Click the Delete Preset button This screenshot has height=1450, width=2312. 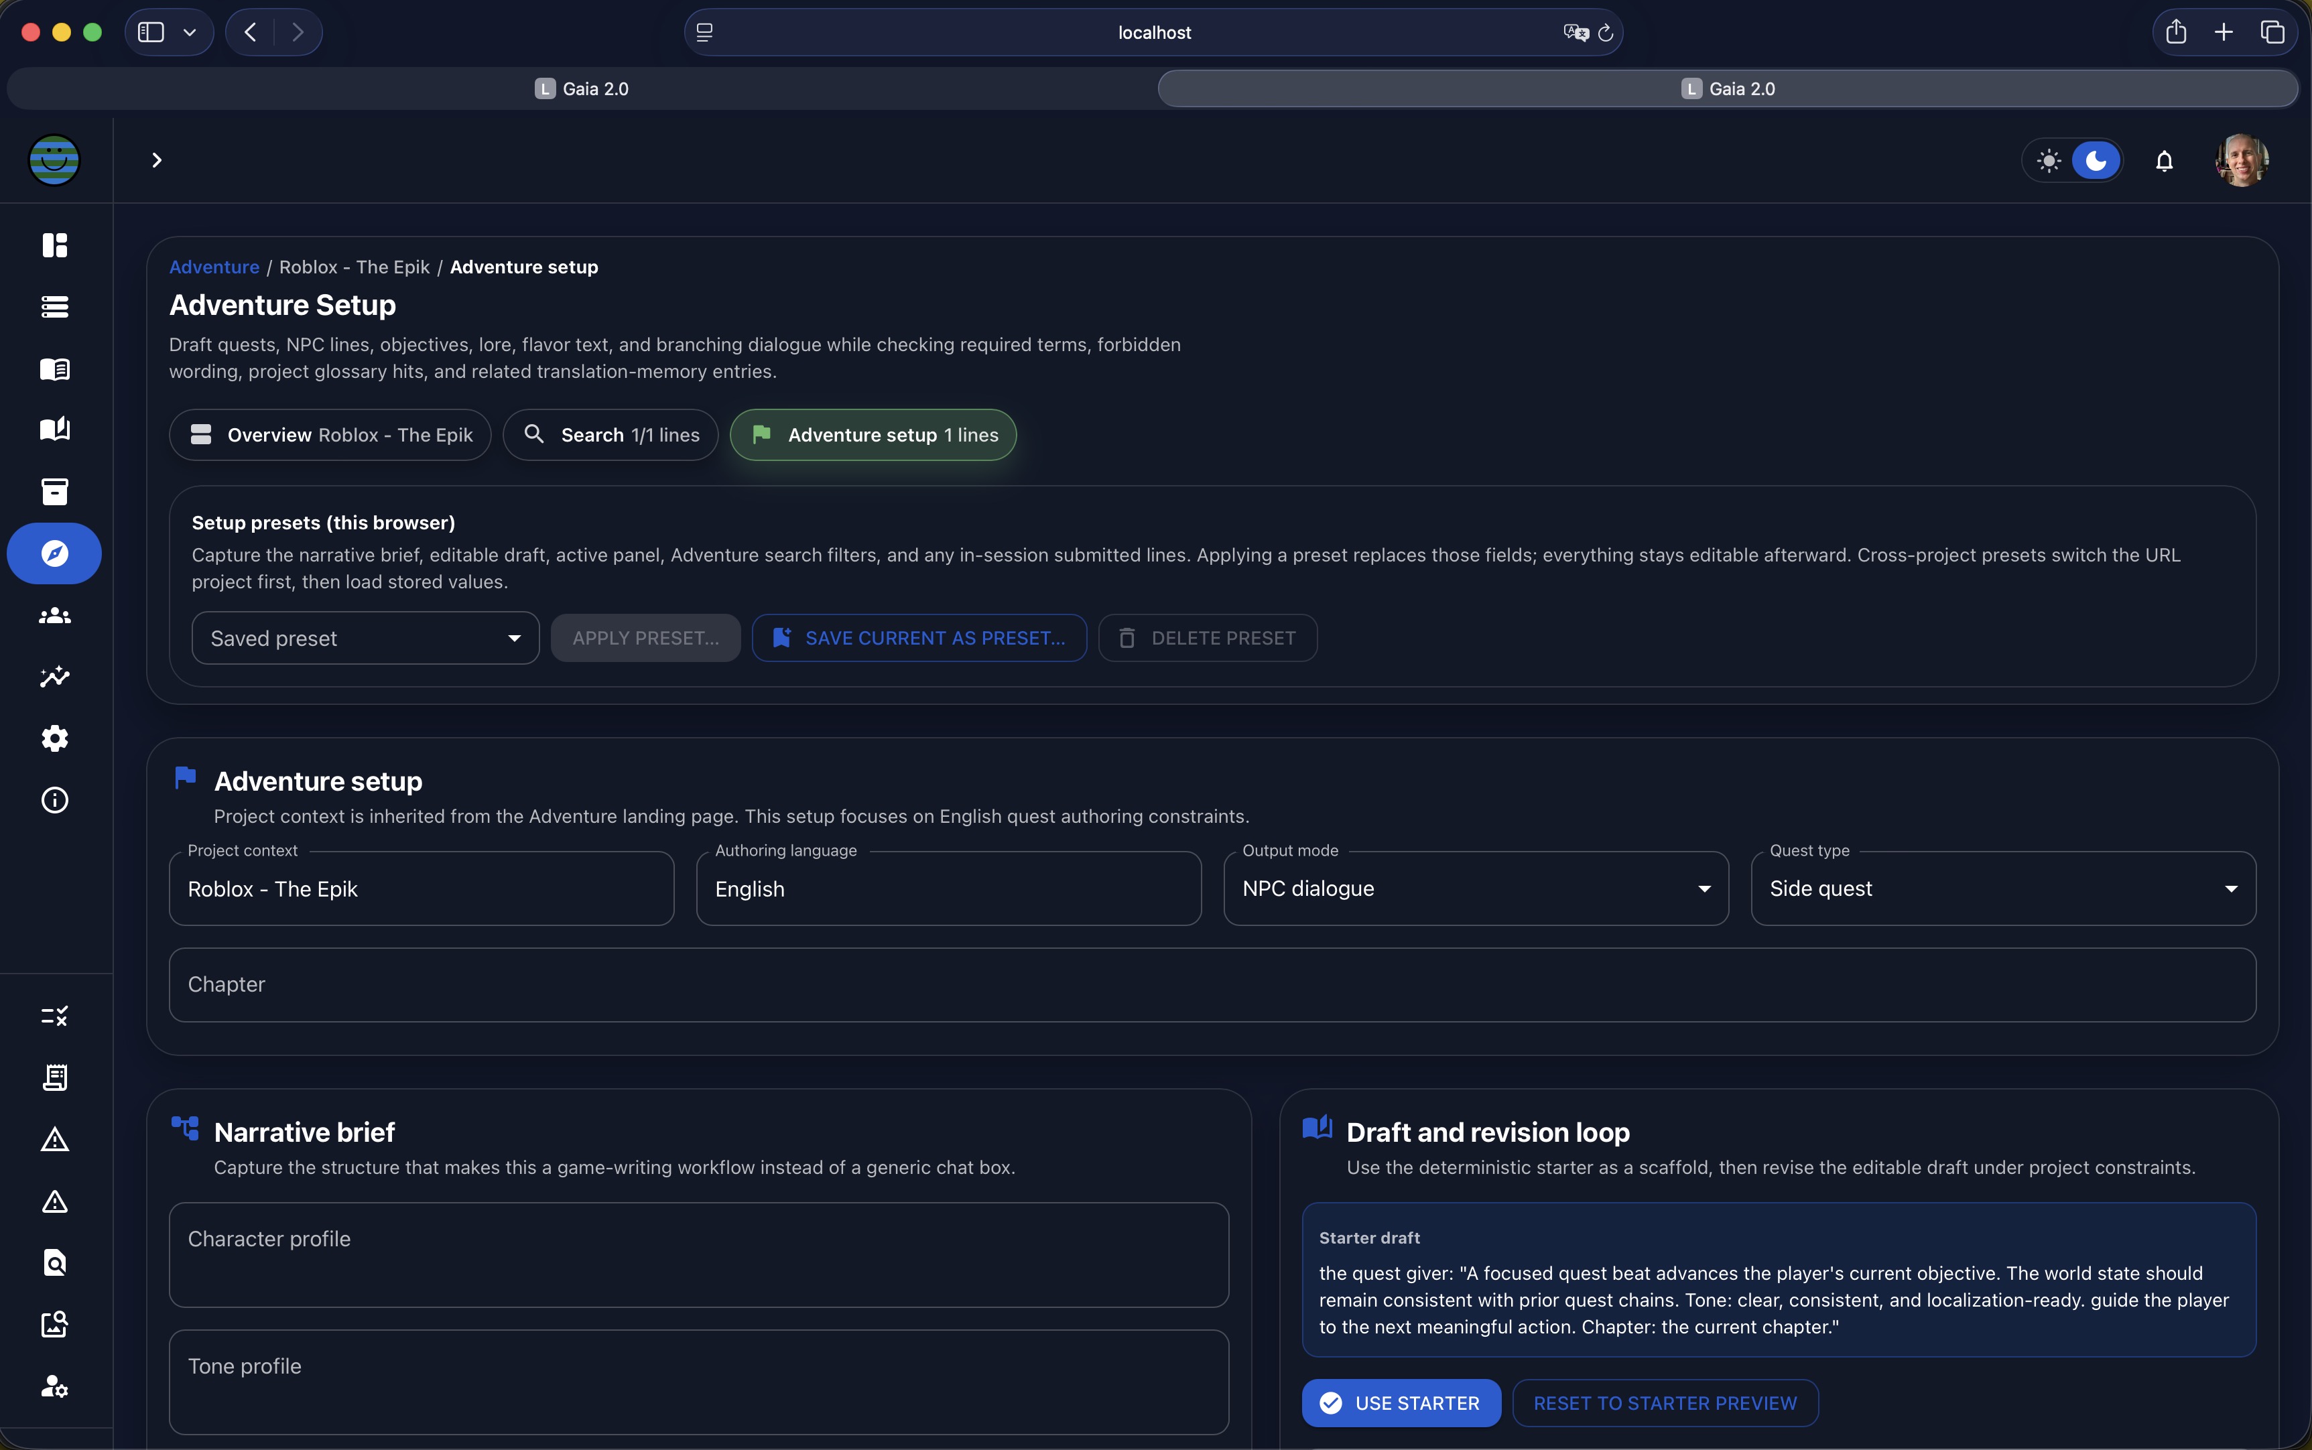1208,638
